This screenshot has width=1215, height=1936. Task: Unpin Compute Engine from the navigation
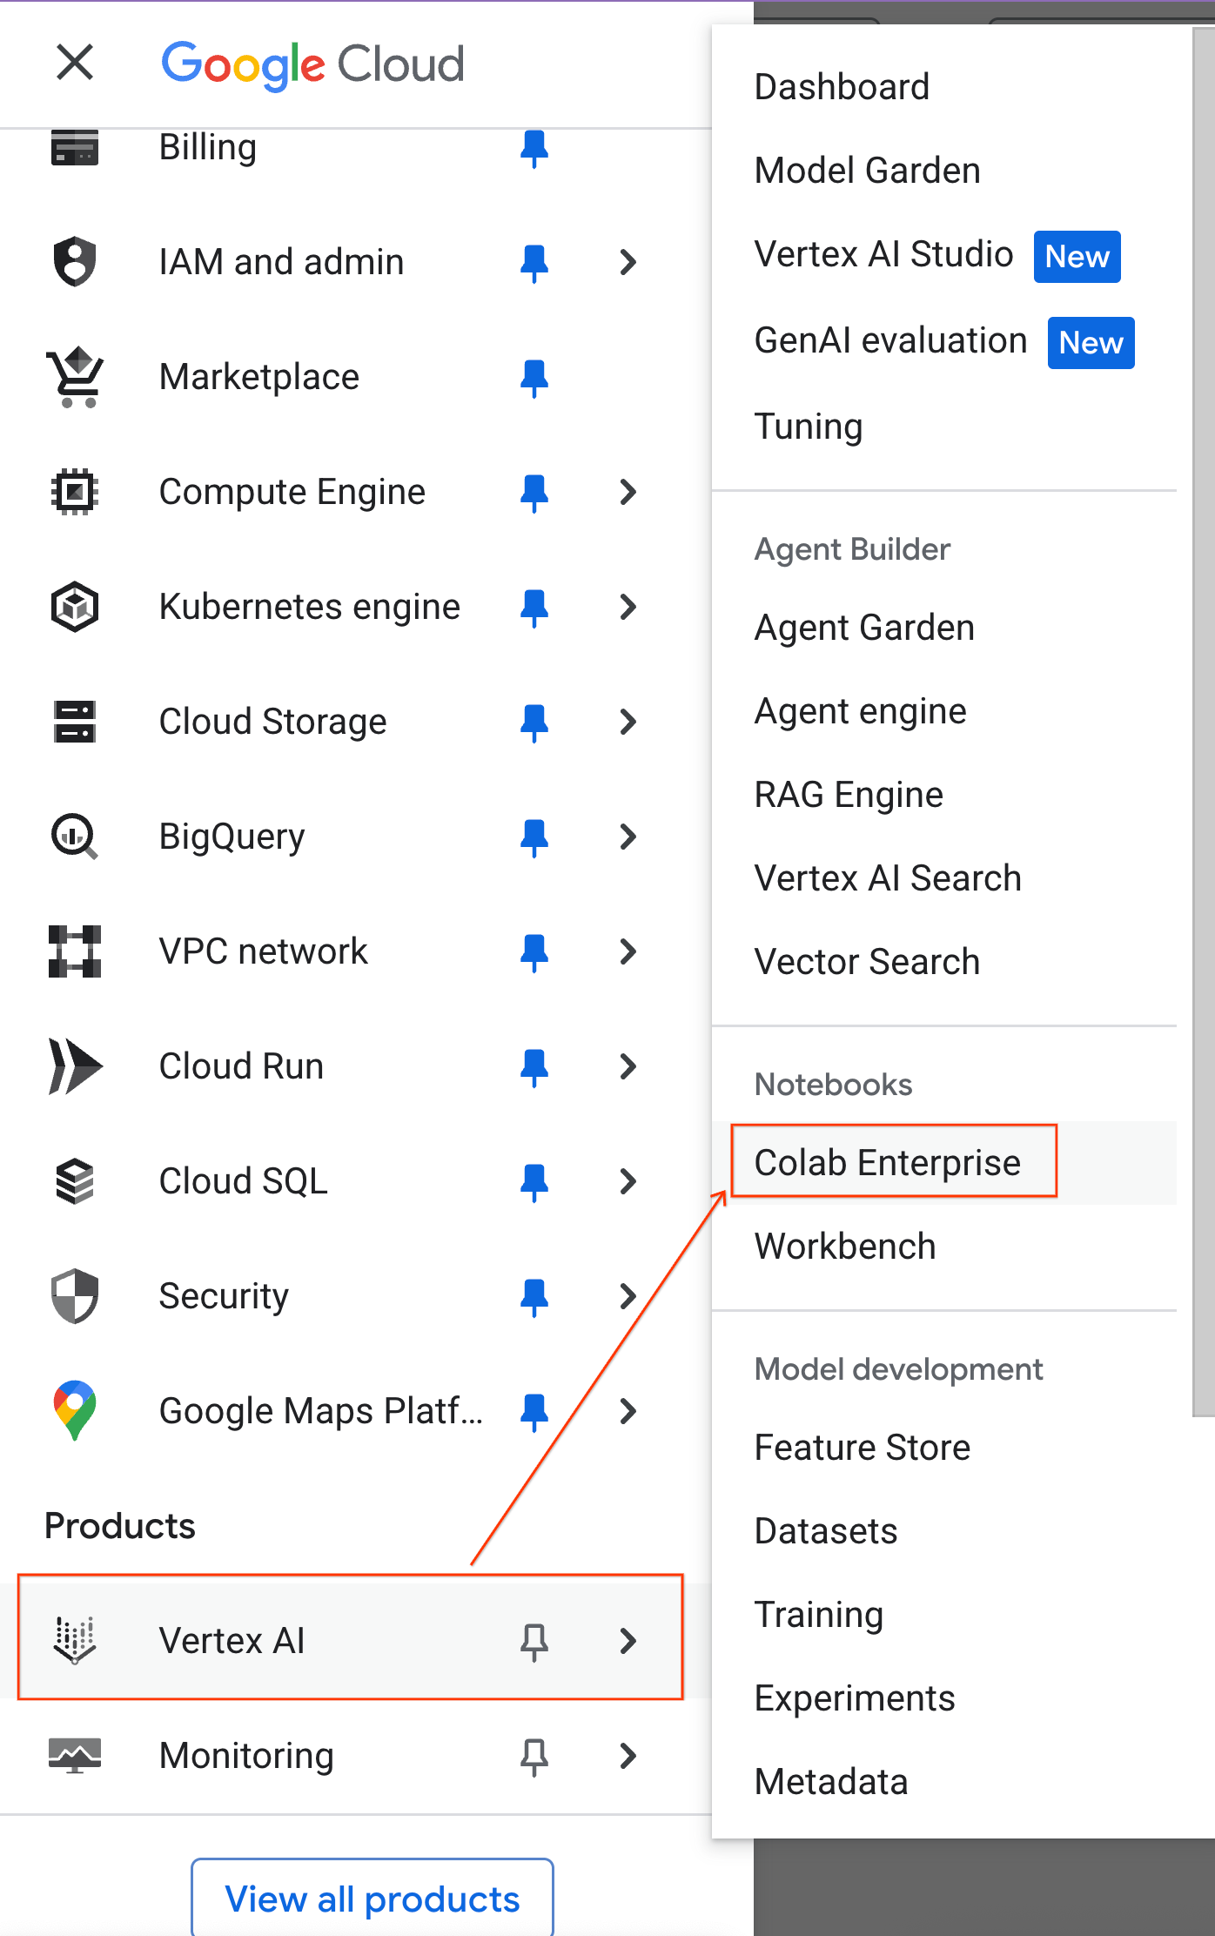coord(535,492)
